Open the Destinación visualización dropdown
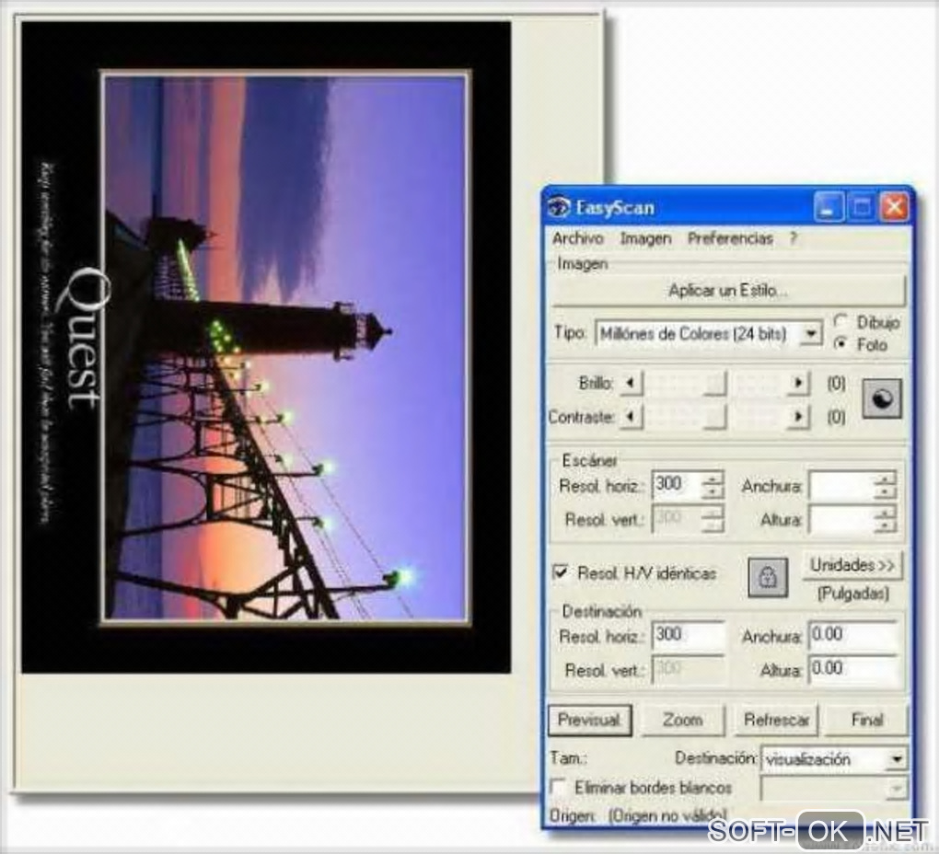Screen dimensions: 939x854 click(897, 759)
